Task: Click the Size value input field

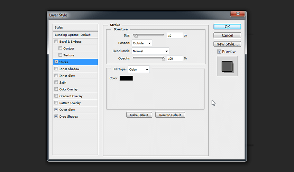Action: (174, 36)
